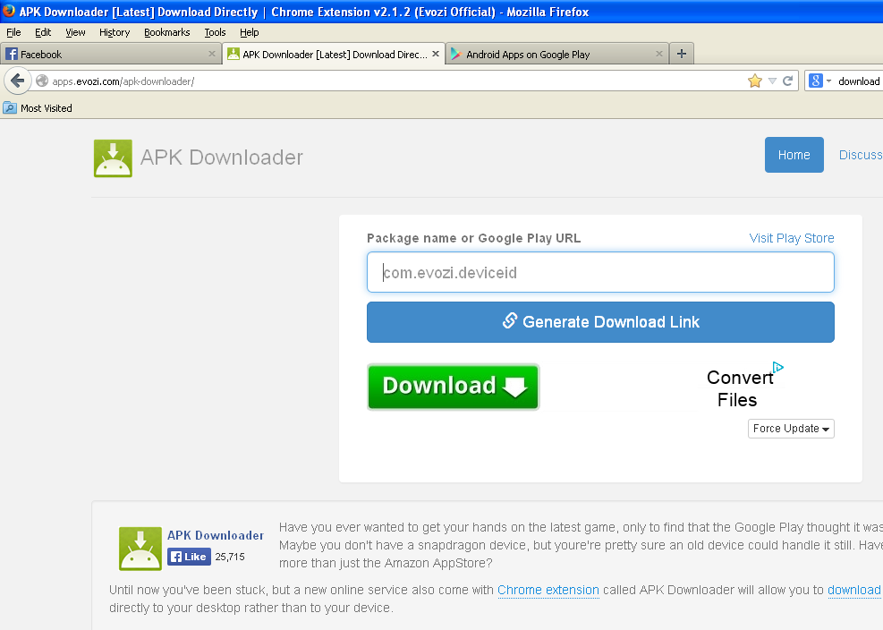883x630 pixels.
Task: Open the View menu
Action: [x=75, y=32]
